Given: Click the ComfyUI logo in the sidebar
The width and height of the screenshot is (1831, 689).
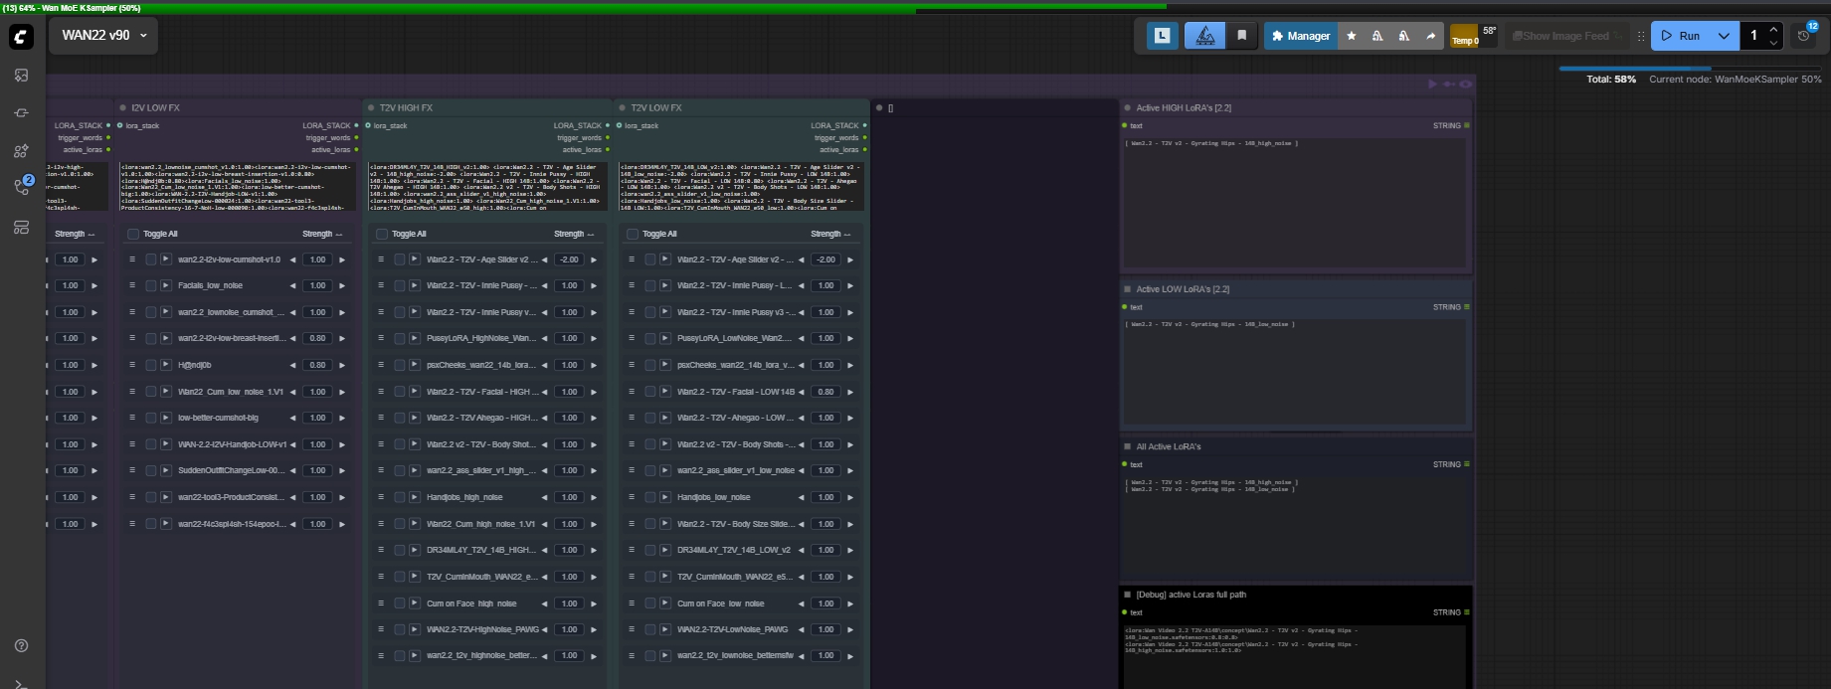Looking at the screenshot, I should (21, 37).
